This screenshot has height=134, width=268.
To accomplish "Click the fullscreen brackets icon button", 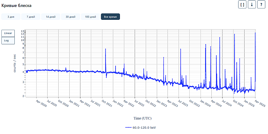I will click(x=242, y=5).
